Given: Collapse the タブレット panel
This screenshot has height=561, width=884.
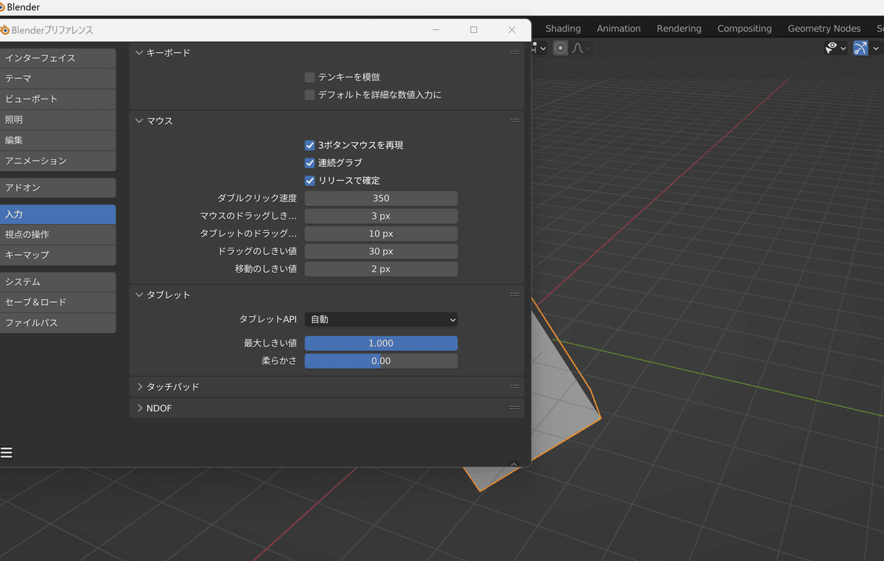Looking at the screenshot, I should pos(140,295).
